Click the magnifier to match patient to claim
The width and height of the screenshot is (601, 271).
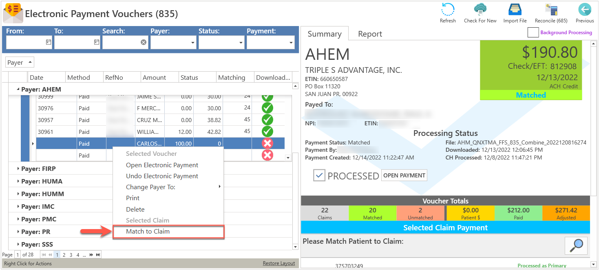pyautogui.click(x=576, y=245)
